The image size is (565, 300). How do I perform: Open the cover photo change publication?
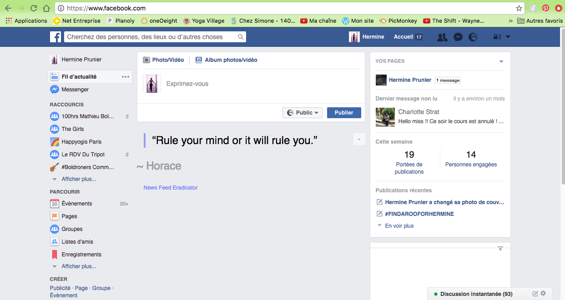(x=445, y=202)
